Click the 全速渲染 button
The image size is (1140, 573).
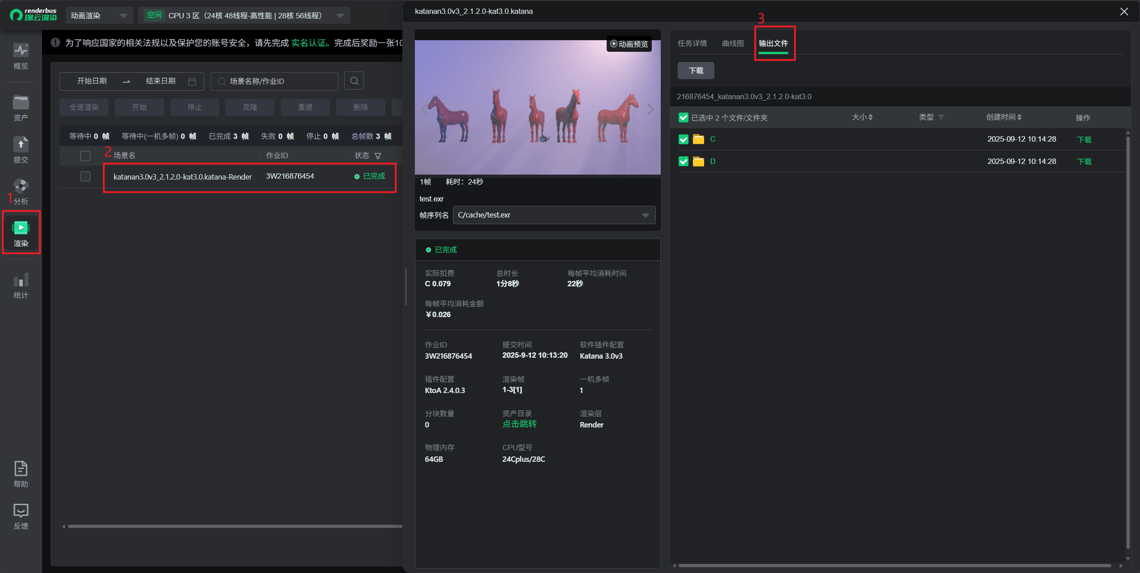(84, 107)
